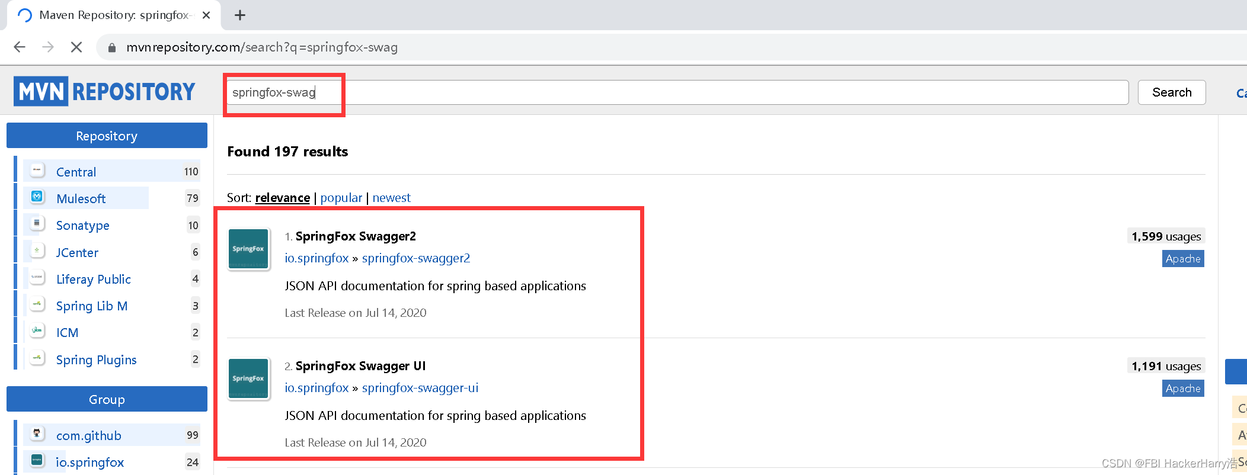Close the Maven Repository tab

(206, 15)
